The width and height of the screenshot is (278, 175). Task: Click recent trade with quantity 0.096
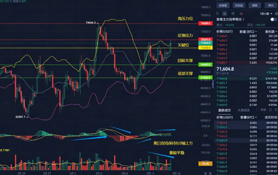click(246, 149)
